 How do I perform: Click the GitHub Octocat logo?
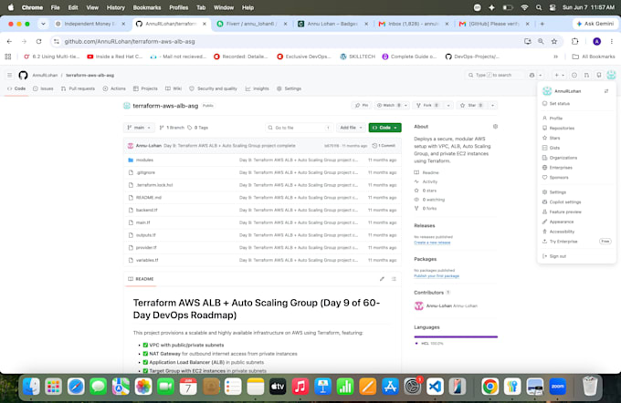pyautogui.click(x=23, y=75)
